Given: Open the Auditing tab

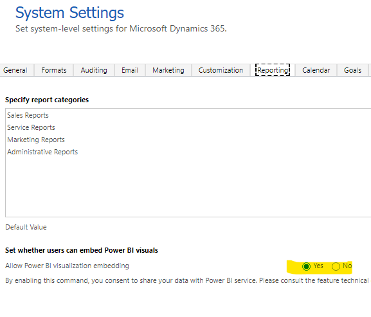Looking at the screenshot, I should [94, 70].
